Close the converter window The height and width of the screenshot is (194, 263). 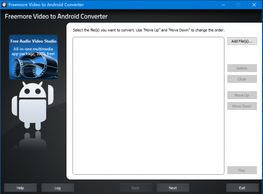click(x=254, y=5)
